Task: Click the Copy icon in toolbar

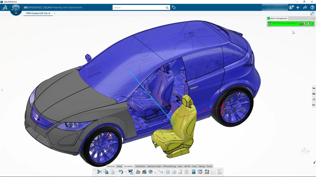Action: pyautogui.click(x=106, y=172)
